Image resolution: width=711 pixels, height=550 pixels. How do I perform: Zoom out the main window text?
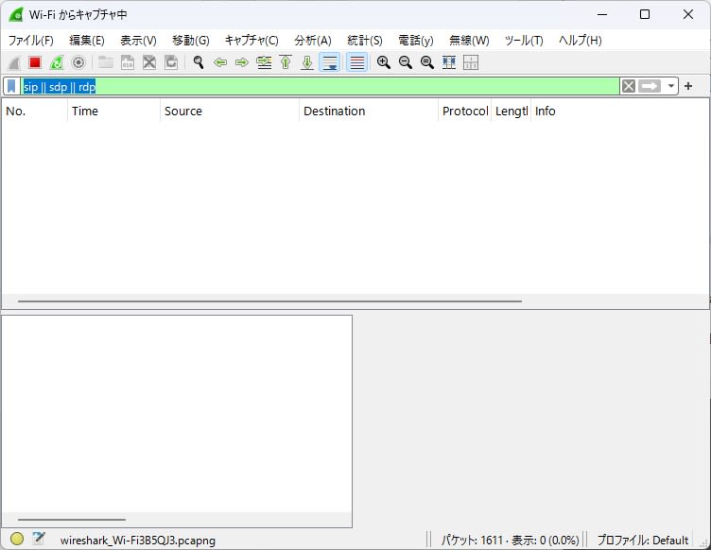tap(406, 62)
